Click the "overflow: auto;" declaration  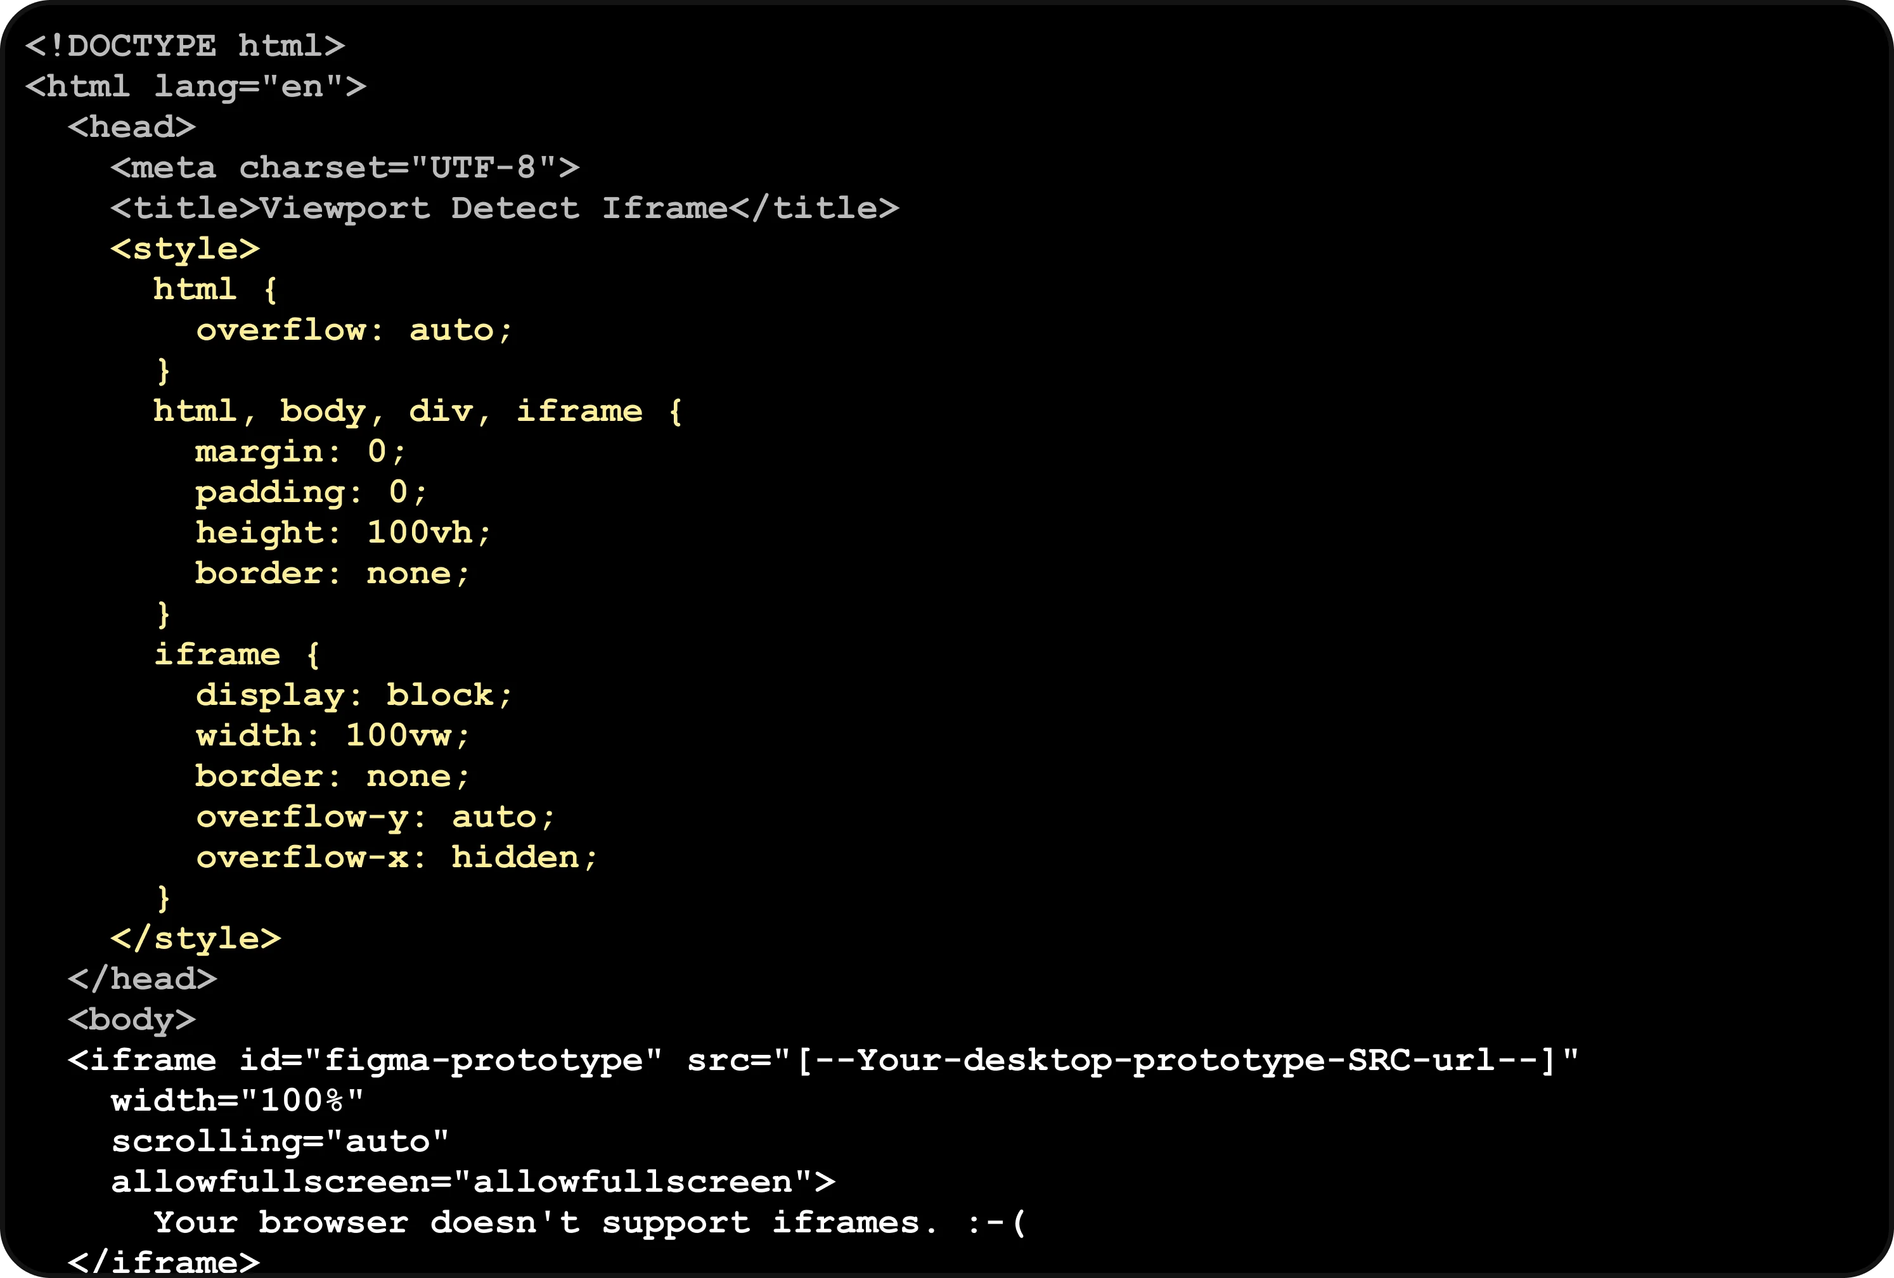click(354, 330)
